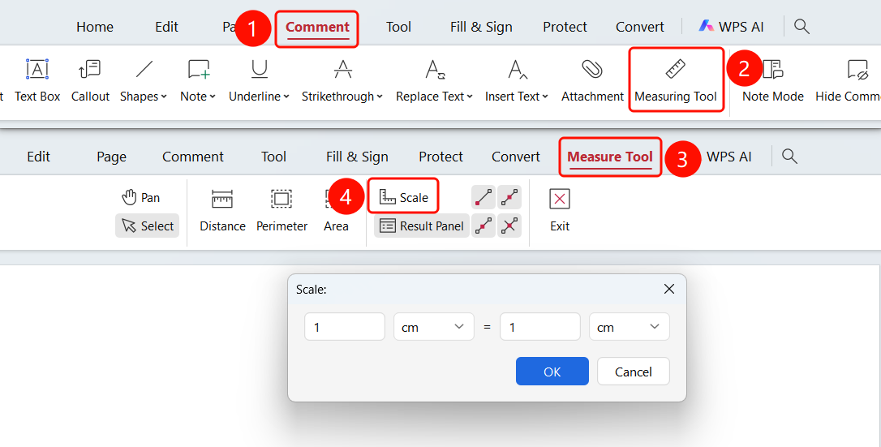Exit the Measure Tool mode
The image size is (881, 447).
[560, 211]
